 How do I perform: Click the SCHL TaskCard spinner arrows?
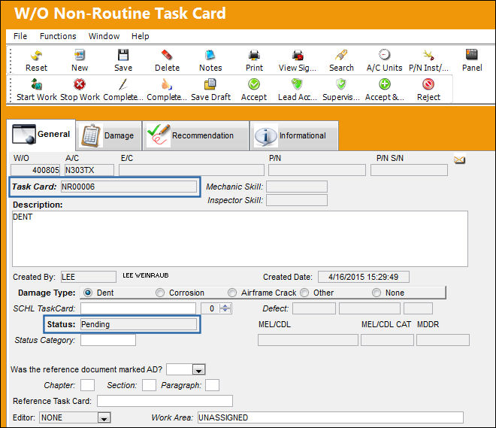(x=225, y=308)
